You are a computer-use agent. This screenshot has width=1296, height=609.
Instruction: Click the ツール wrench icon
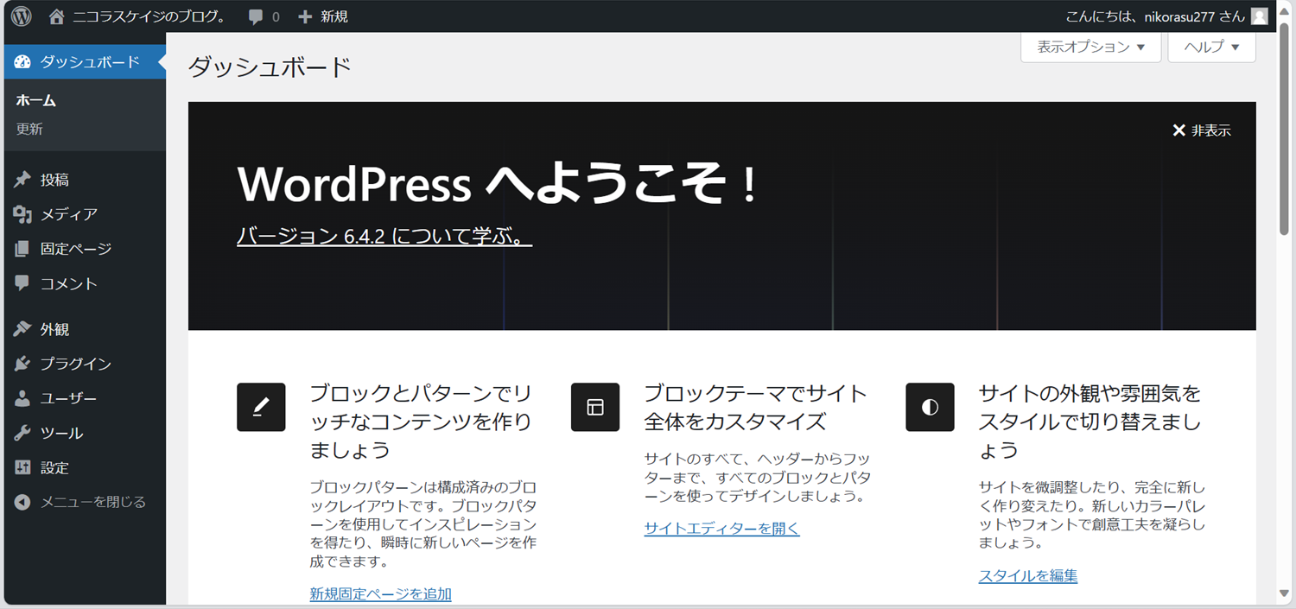[x=22, y=433]
